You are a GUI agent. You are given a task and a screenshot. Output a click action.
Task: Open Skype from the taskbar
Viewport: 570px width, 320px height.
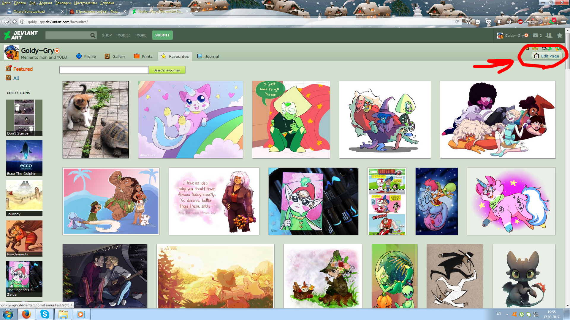pyautogui.click(x=45, y=314)
